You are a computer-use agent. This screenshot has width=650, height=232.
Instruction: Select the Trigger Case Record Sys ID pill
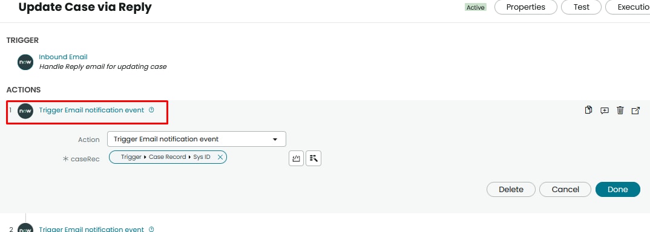pos(165,157)
